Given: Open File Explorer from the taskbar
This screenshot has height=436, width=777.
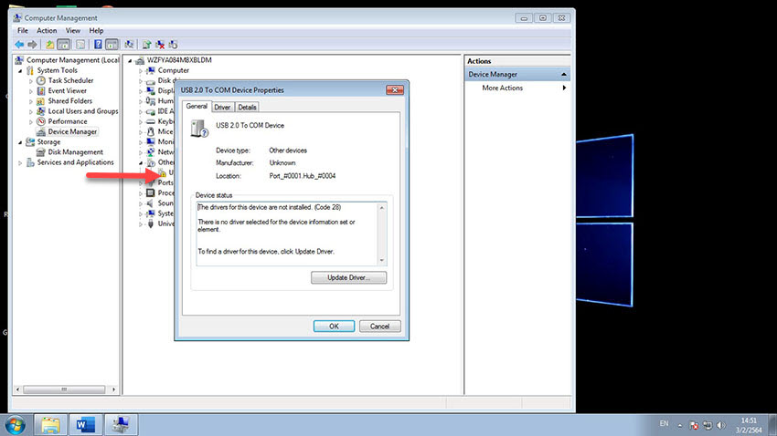Looking at the screenshot, I should click(50, 425).
